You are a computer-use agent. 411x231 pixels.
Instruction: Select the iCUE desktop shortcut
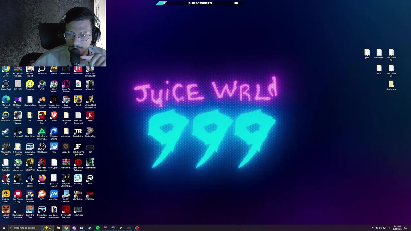(x=42, y=85)
